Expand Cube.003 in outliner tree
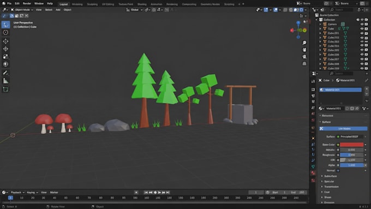The height and width of the screenshot is (209, 371). (320, 41)
